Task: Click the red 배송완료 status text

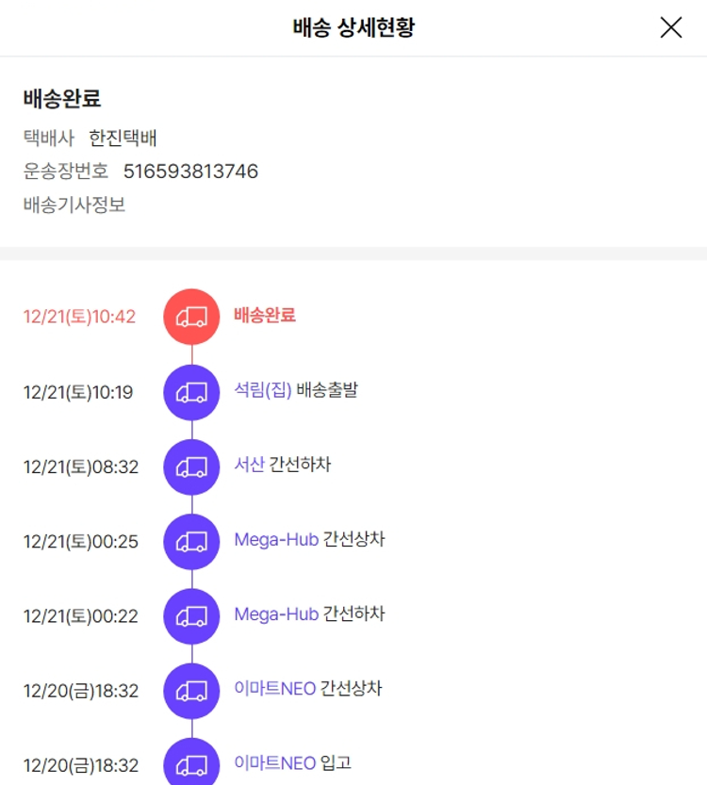Action: pos(265,316)
